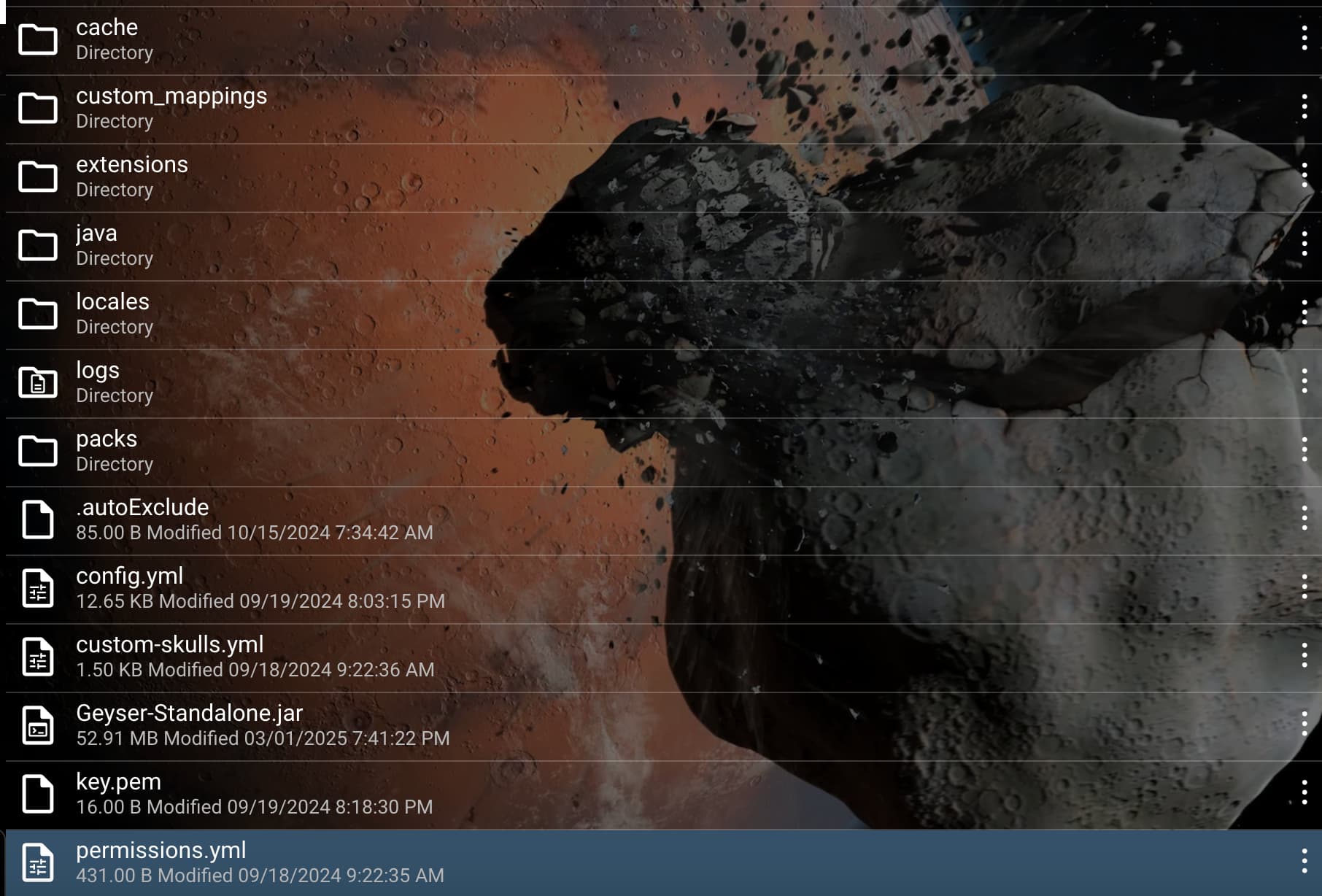Click the 431.00 B details under permissions.yml
Viewport: 1322px width, 896px height.
(260, 876)
